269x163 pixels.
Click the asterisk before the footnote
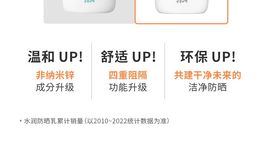(21, 121)
